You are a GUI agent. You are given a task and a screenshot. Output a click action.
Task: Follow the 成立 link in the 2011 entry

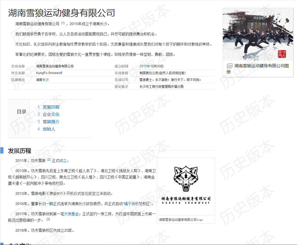pos(63,161)
